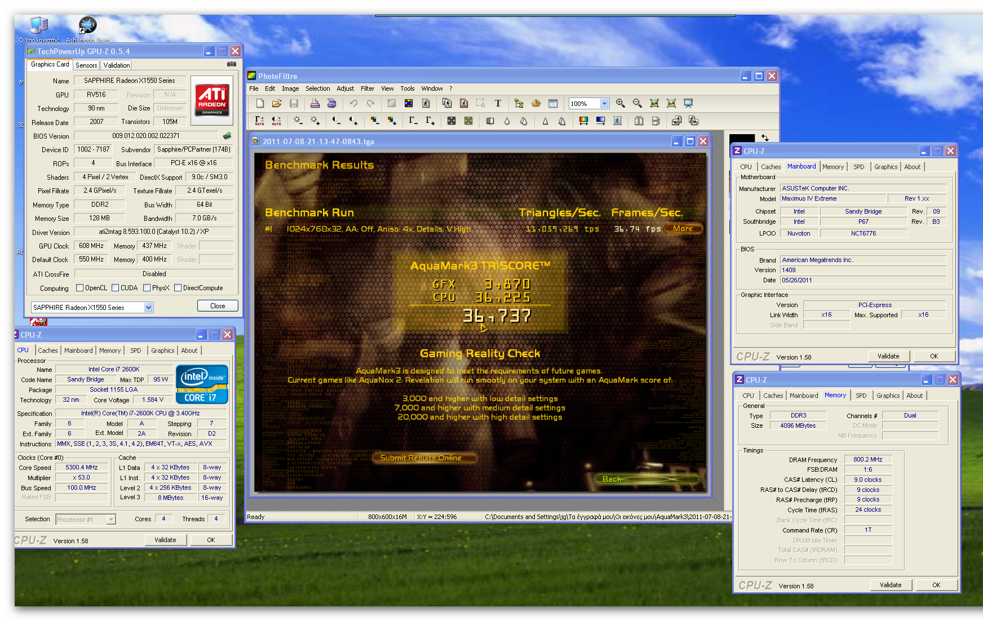
Task: Click the Zoom in magnifier icon
Action: tap(621, 104)
